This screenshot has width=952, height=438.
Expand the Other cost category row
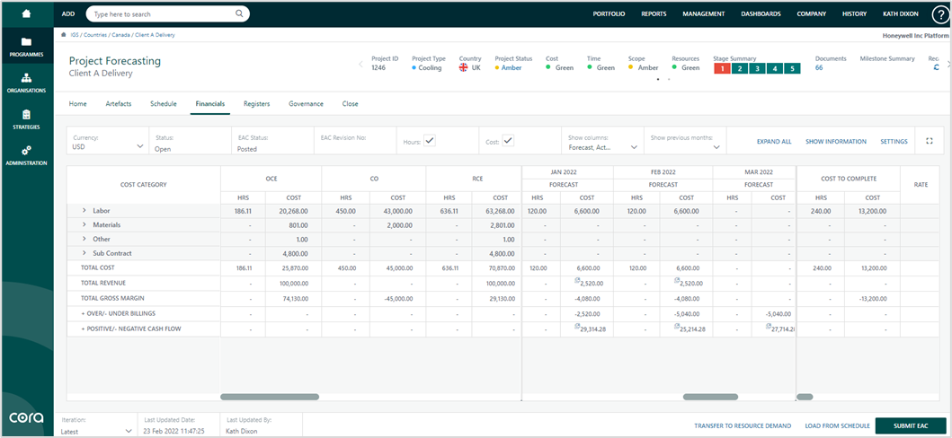click(85, 239)
